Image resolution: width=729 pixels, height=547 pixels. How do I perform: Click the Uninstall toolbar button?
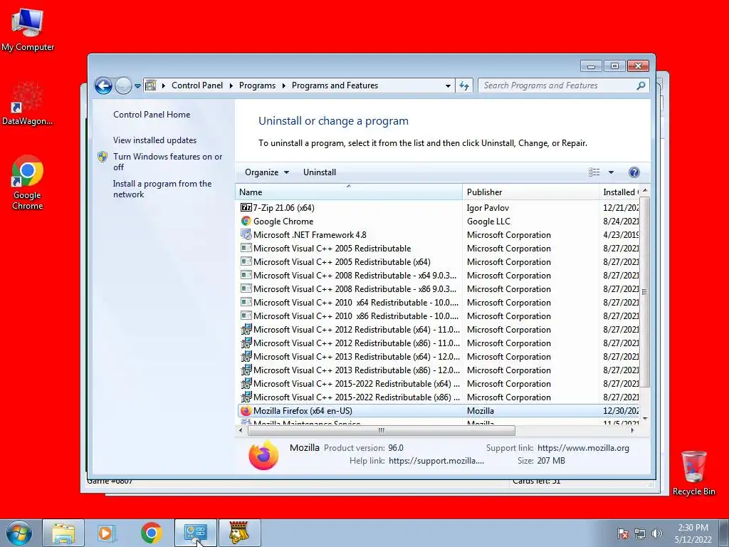pyautogui.click(x=320, y=172)
